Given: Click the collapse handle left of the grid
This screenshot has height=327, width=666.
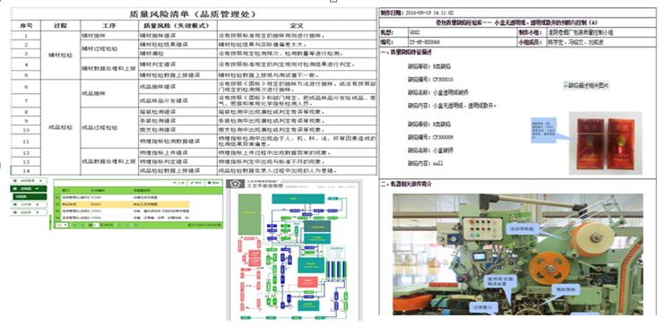Looking at the screenshot, I should [50, 222].
